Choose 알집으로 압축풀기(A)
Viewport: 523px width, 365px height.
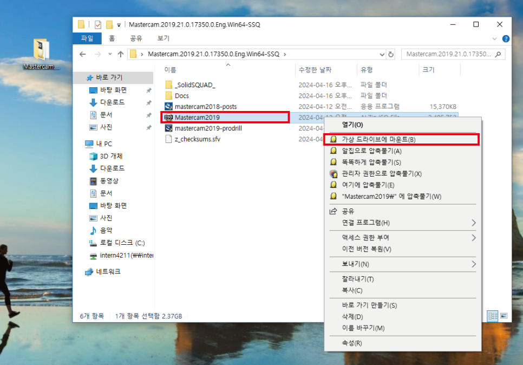pos(403,151)
